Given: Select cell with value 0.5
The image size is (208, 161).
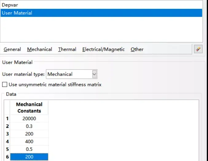Looking at the screenshot, I should click(29, 149).
